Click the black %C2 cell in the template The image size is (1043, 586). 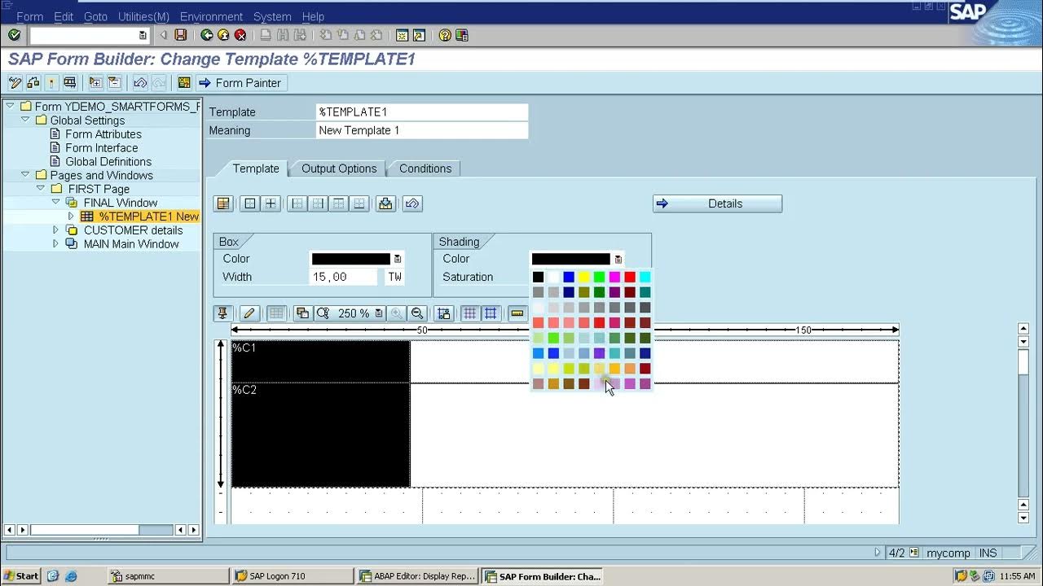click(320, 435)
